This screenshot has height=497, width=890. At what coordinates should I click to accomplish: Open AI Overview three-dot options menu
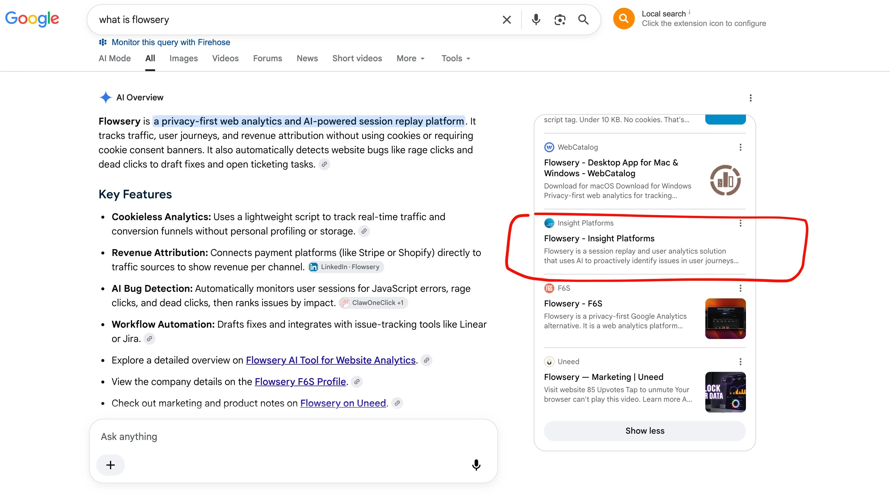(x=750, y=98)
